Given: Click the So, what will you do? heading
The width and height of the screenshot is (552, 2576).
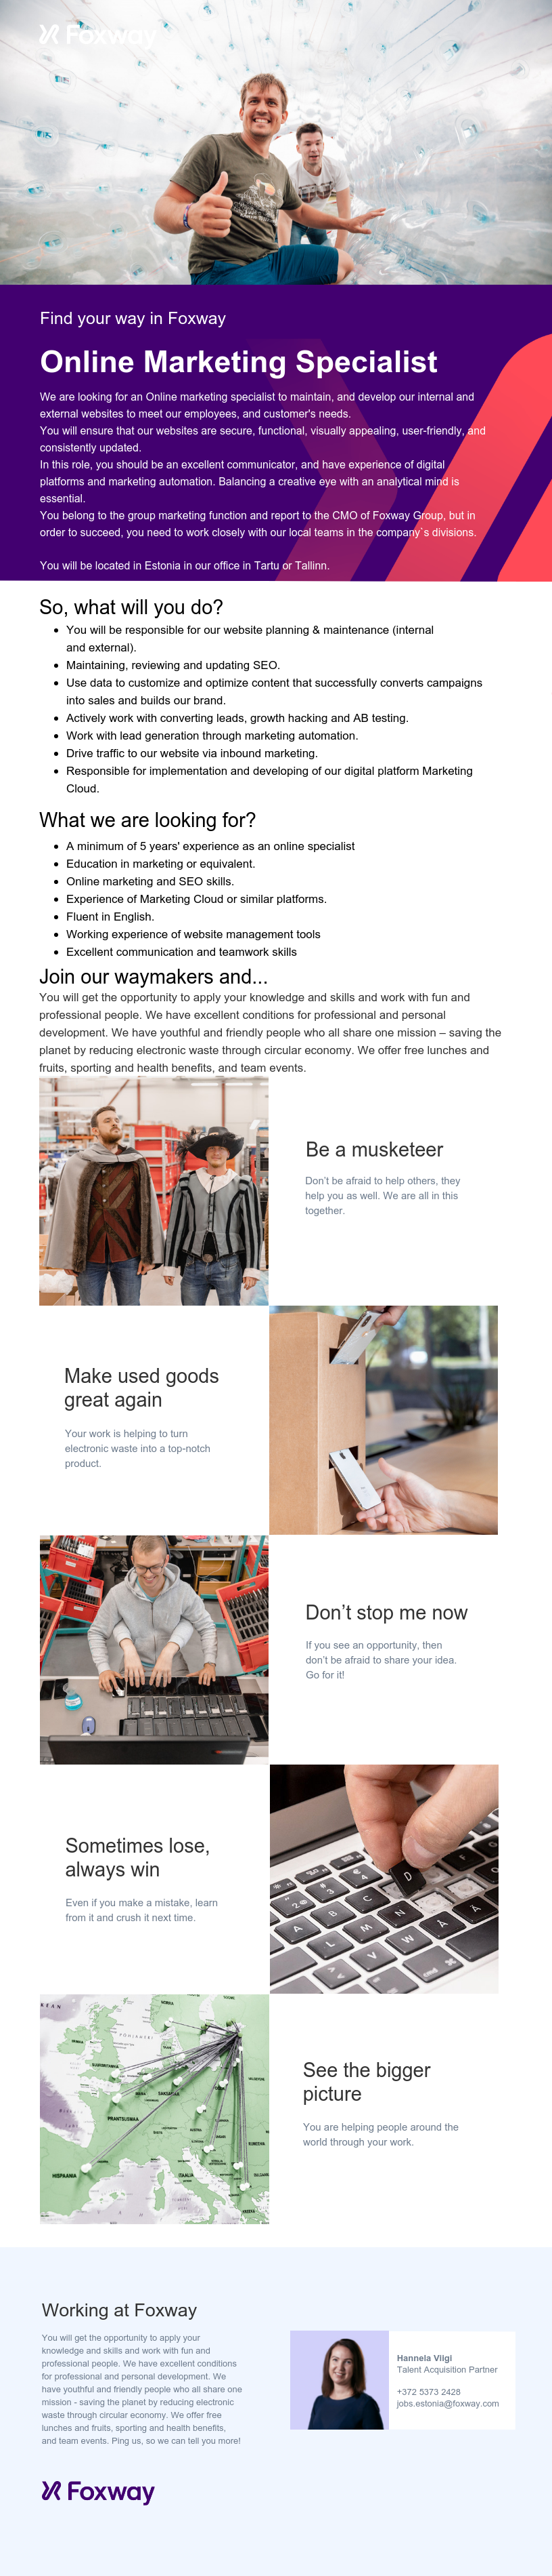Looking at the screenshot, I should point(131,607).
